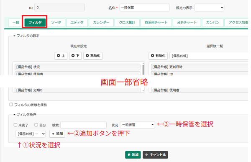Click the 有効化 enable arrow button
Screen dimensions: 251x162
point(158,56)
